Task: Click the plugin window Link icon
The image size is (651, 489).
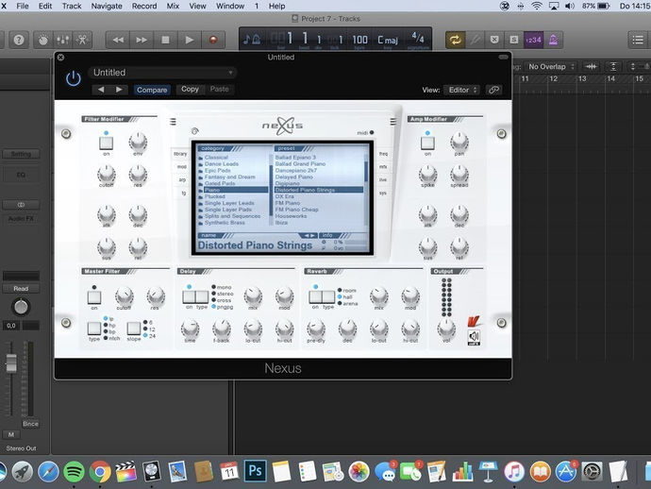Action: 493,90
